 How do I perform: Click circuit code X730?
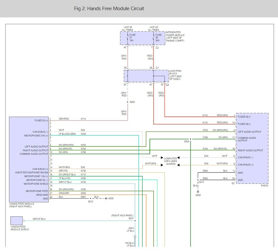coord(83,171)
